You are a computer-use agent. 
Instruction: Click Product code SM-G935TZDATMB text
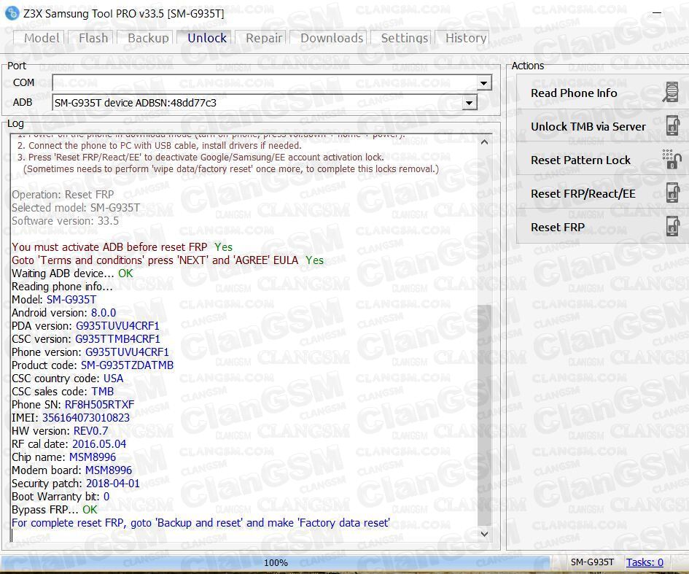pos(93,365)
